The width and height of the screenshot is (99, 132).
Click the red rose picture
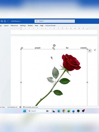54,77
